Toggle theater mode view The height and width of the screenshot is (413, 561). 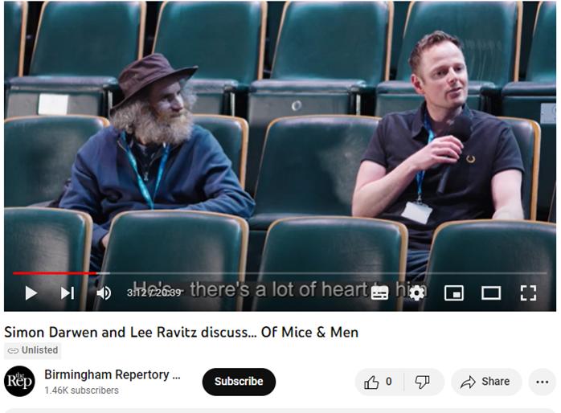(491, 293)
